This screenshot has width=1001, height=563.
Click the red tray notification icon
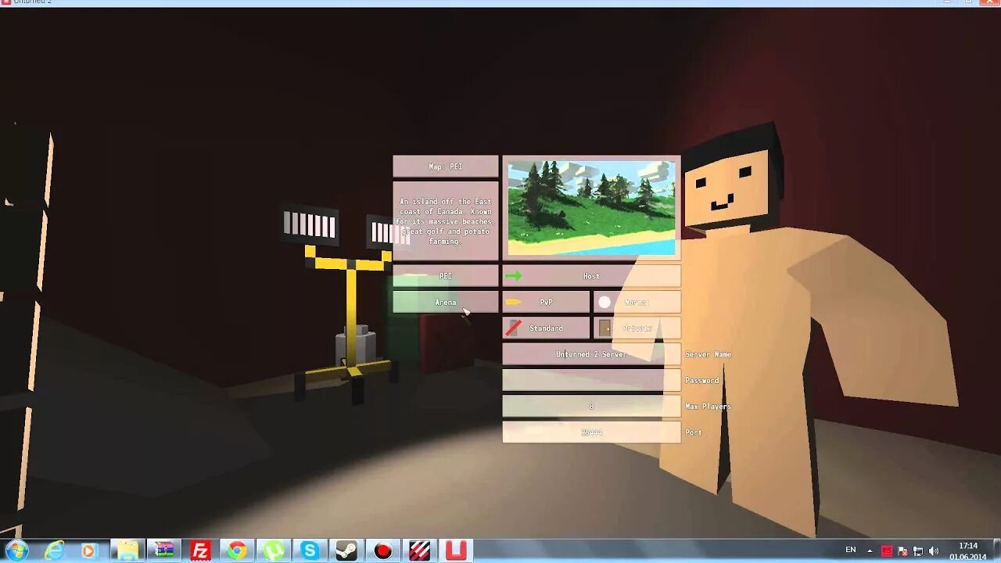[887, 550]
